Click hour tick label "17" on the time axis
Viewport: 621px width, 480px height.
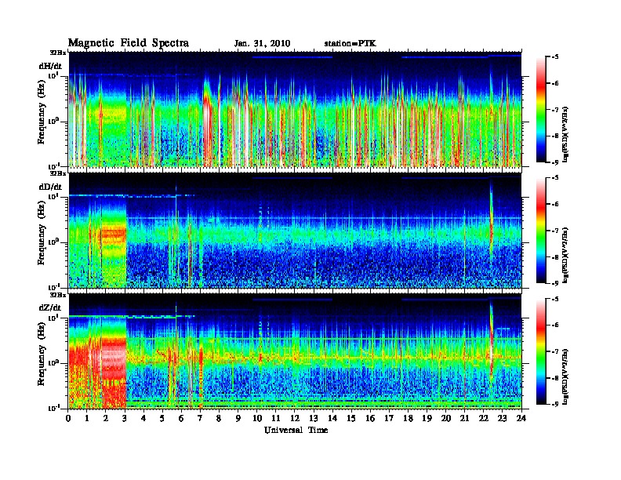click(390, 419)
